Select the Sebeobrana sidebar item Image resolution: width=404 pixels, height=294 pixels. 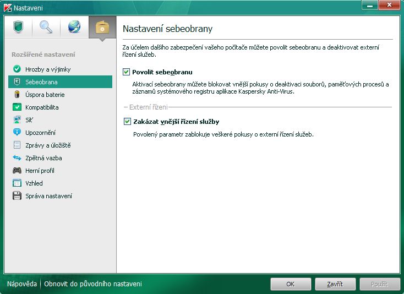click(x=61, y=81)
